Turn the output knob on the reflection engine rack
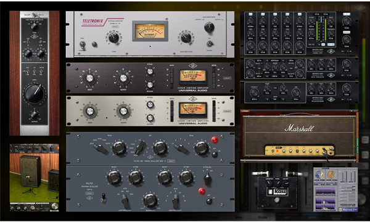370x222 pixels. coord(346,88)
